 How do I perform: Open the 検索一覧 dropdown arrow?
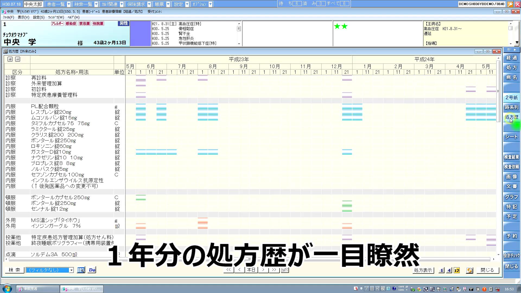(96, 4)
